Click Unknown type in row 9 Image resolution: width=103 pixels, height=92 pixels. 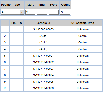[83, 82]
